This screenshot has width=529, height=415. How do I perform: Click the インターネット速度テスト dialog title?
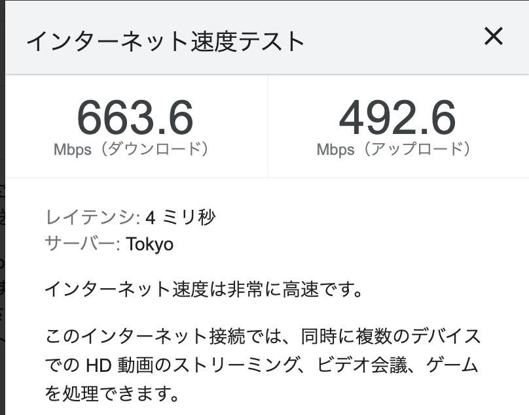point(165,41)
